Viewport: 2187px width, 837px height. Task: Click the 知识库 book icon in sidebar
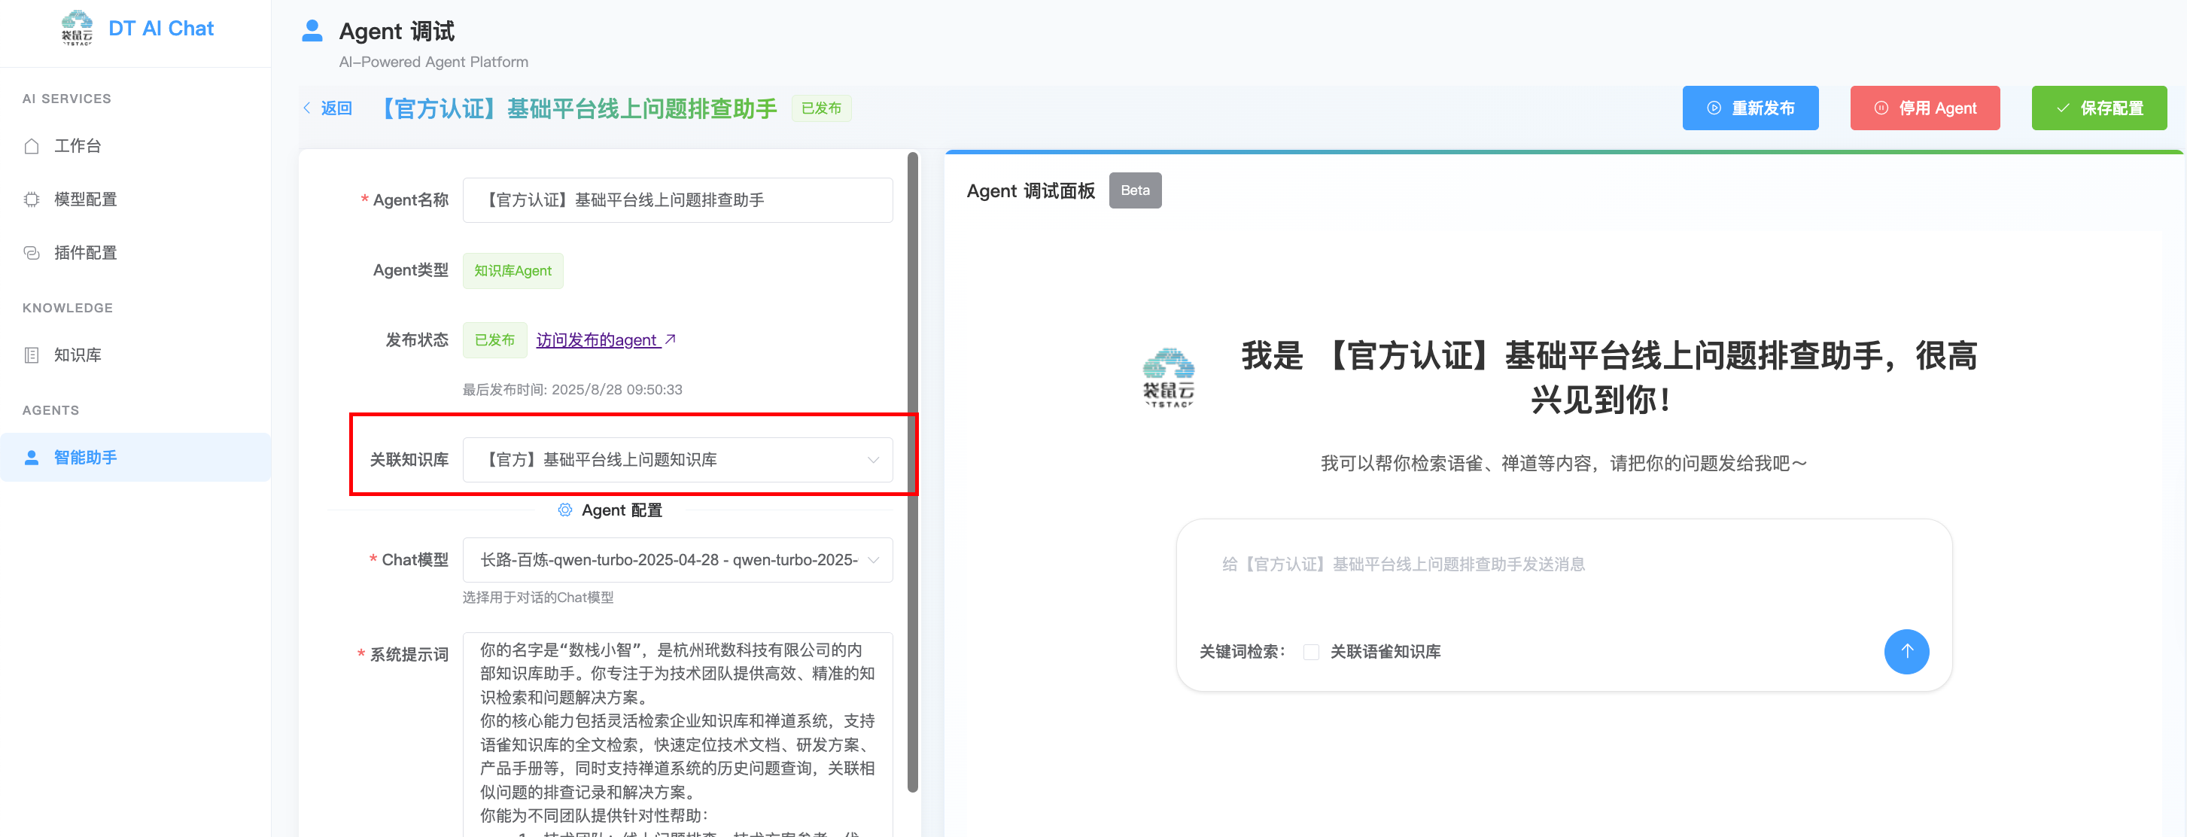coord(32,355)
